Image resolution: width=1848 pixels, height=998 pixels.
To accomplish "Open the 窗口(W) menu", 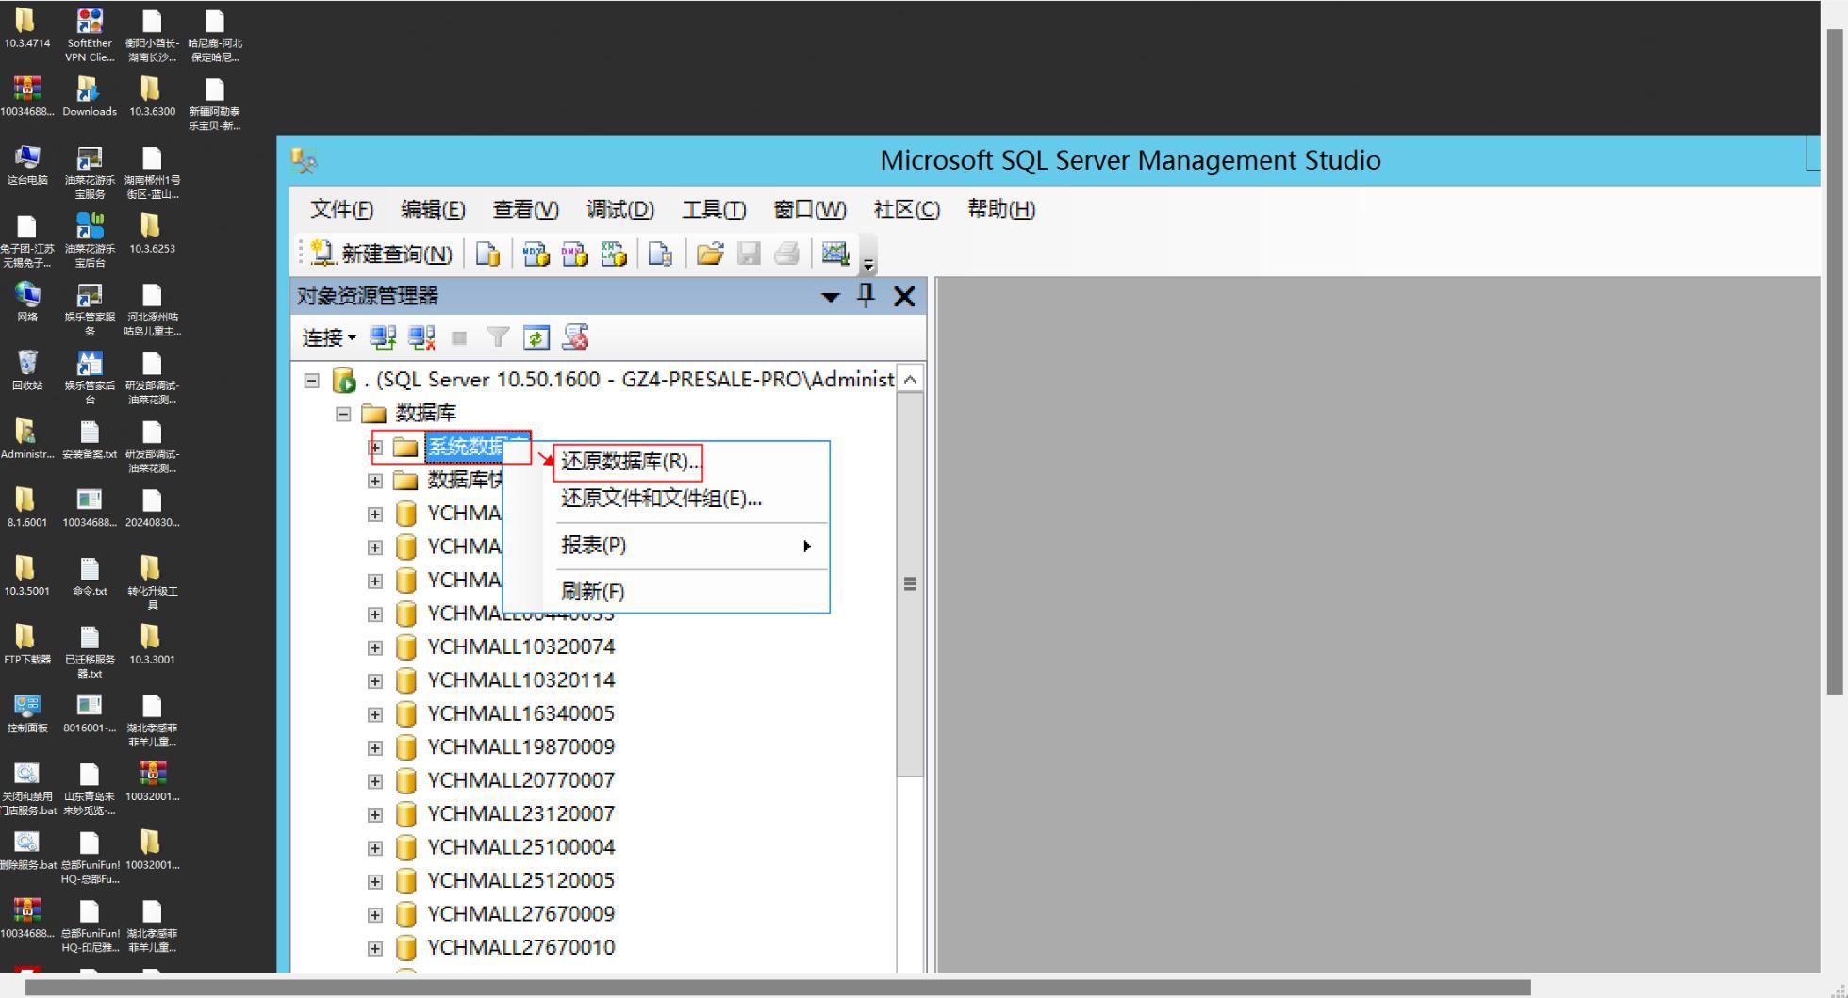I will 810,209.
